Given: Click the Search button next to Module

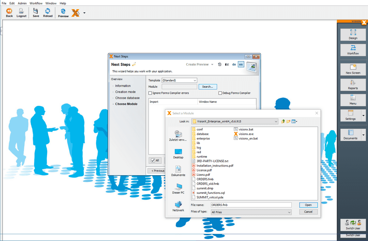Looking at the screenshot, I should (208, 86).
